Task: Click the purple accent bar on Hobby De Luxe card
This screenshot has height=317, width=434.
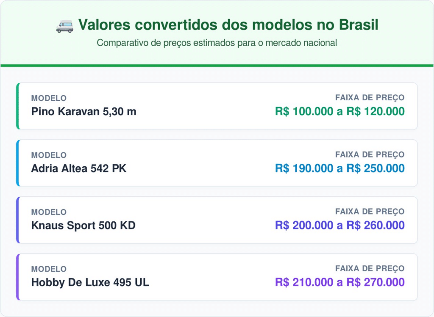Action: pyautogui.click(x=18, y=277)
